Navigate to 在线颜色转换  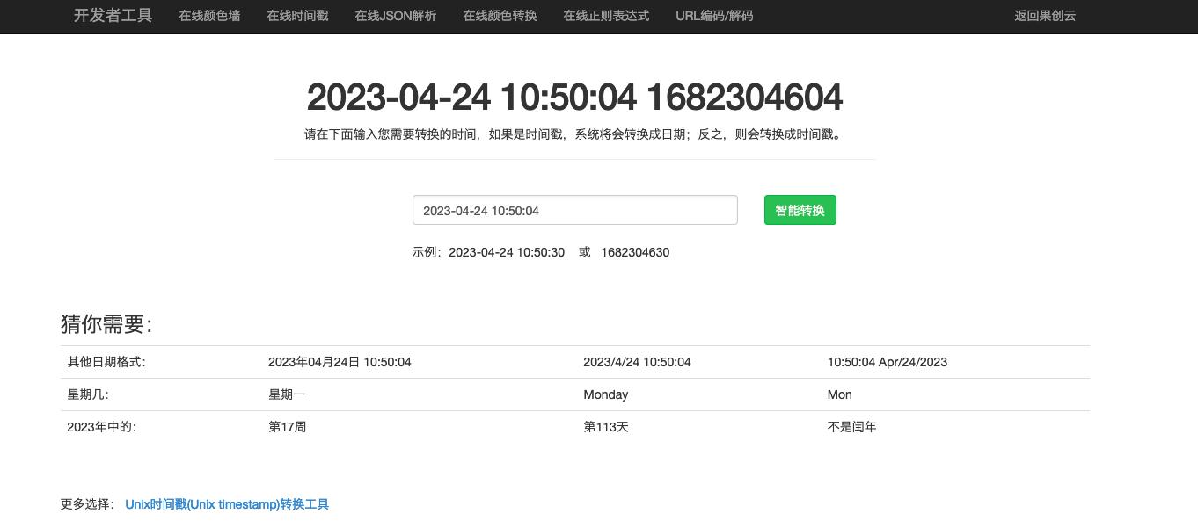click(500, 16)
